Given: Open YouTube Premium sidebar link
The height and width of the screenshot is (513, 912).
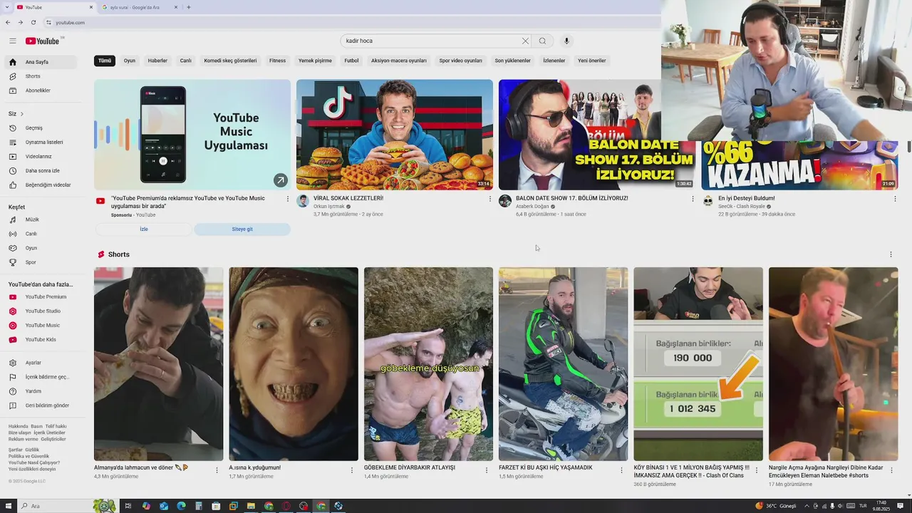Looking at the screenshot, I should pyautogui.click(x=40, y=297).
